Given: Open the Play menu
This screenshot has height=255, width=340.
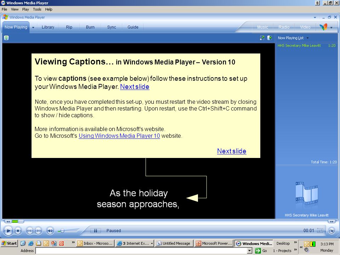Looking at the screenshot, I should click(25, 9).
